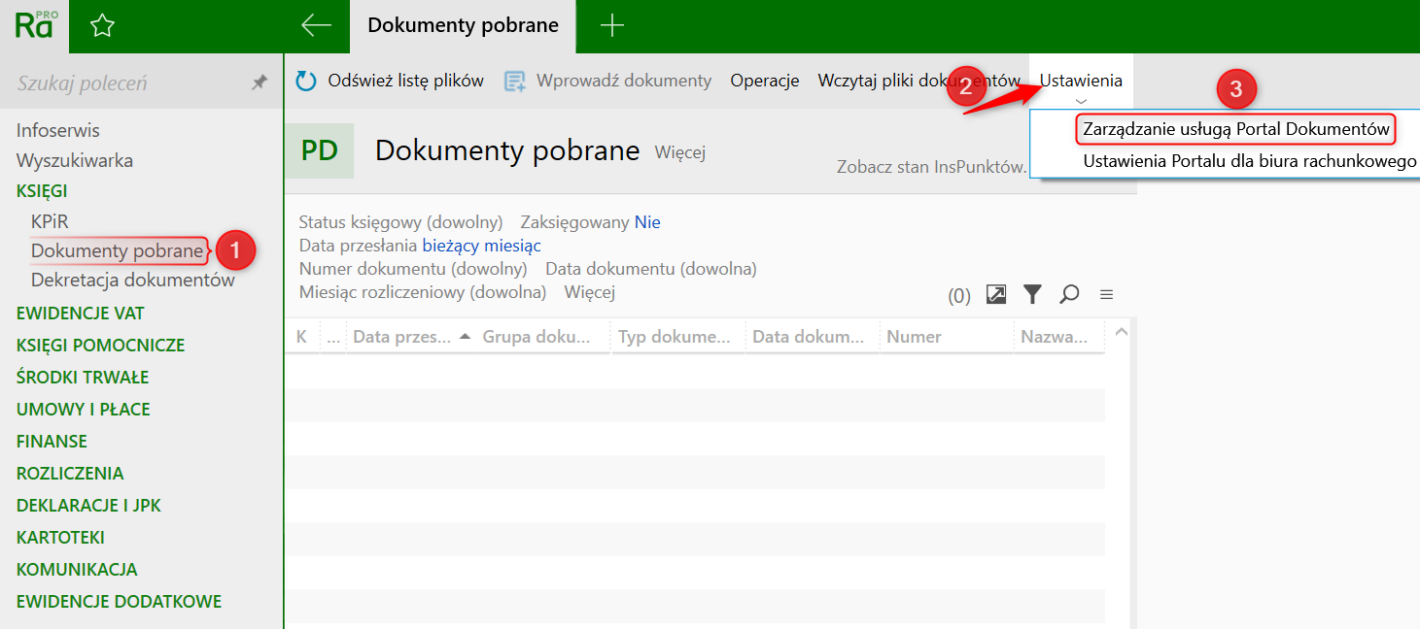
Task: Collapse the KSIĘGI section
Action: point(42,191)
